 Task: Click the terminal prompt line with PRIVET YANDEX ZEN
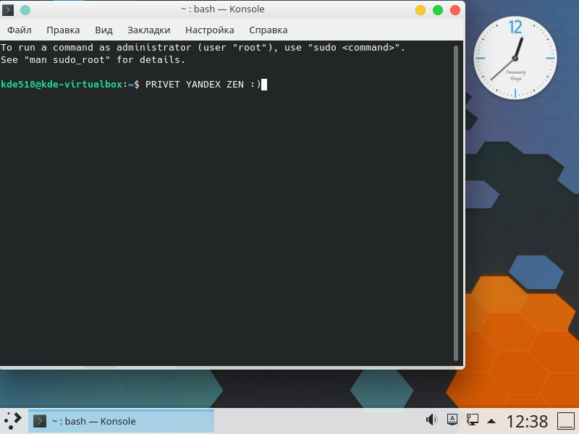click(134, 85)
